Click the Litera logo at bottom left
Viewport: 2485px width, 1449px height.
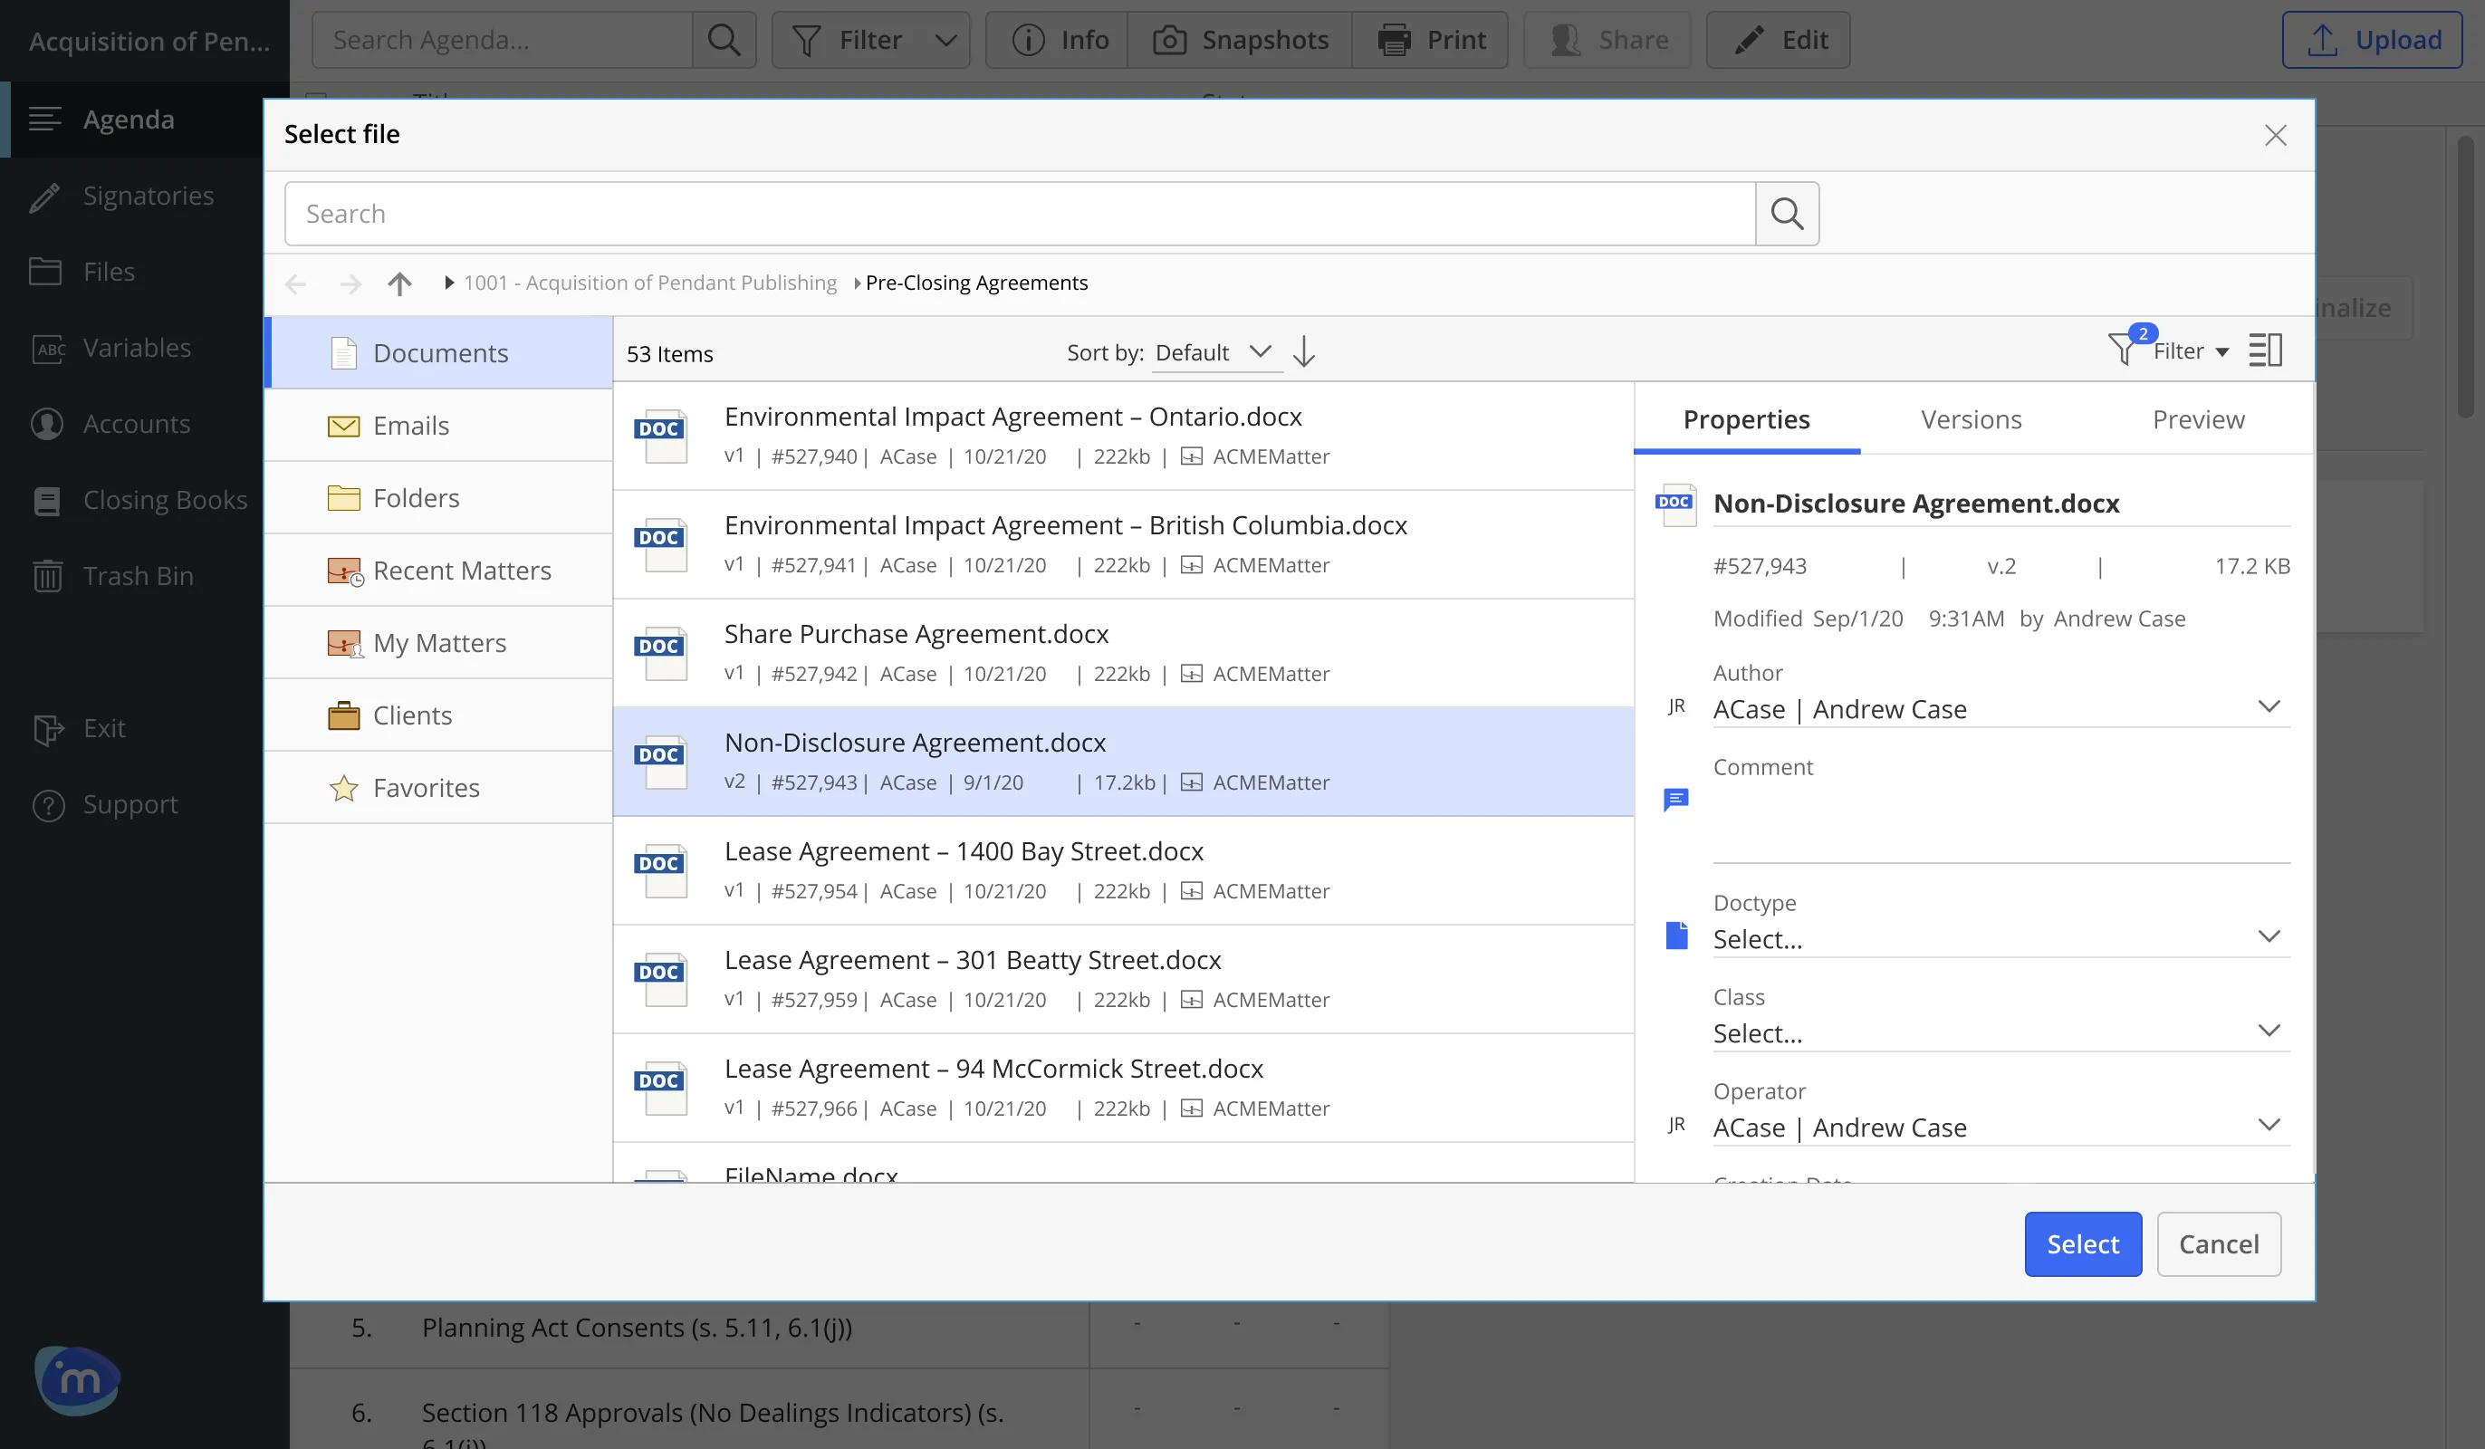pyautogui.click(x=78, y=1380)
